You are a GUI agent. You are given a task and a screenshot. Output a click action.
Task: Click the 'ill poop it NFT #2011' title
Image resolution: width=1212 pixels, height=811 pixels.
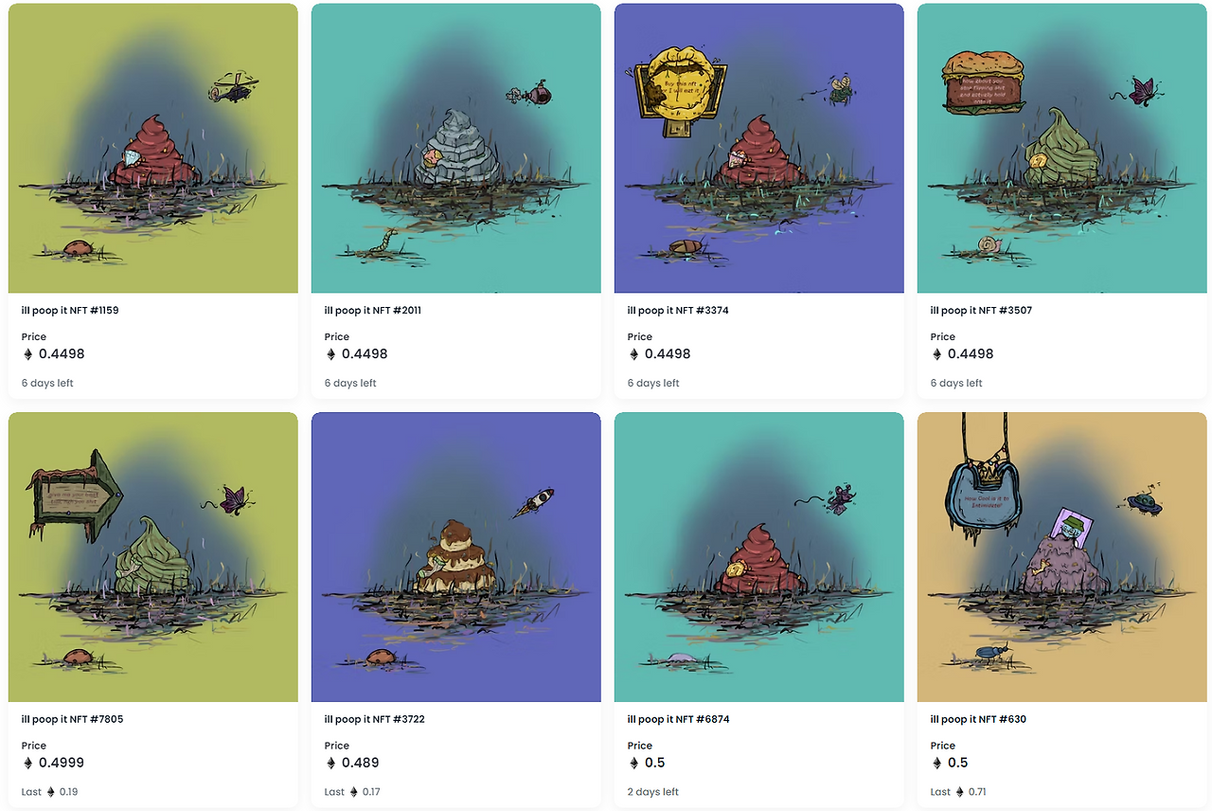click(x=373, y=310)
